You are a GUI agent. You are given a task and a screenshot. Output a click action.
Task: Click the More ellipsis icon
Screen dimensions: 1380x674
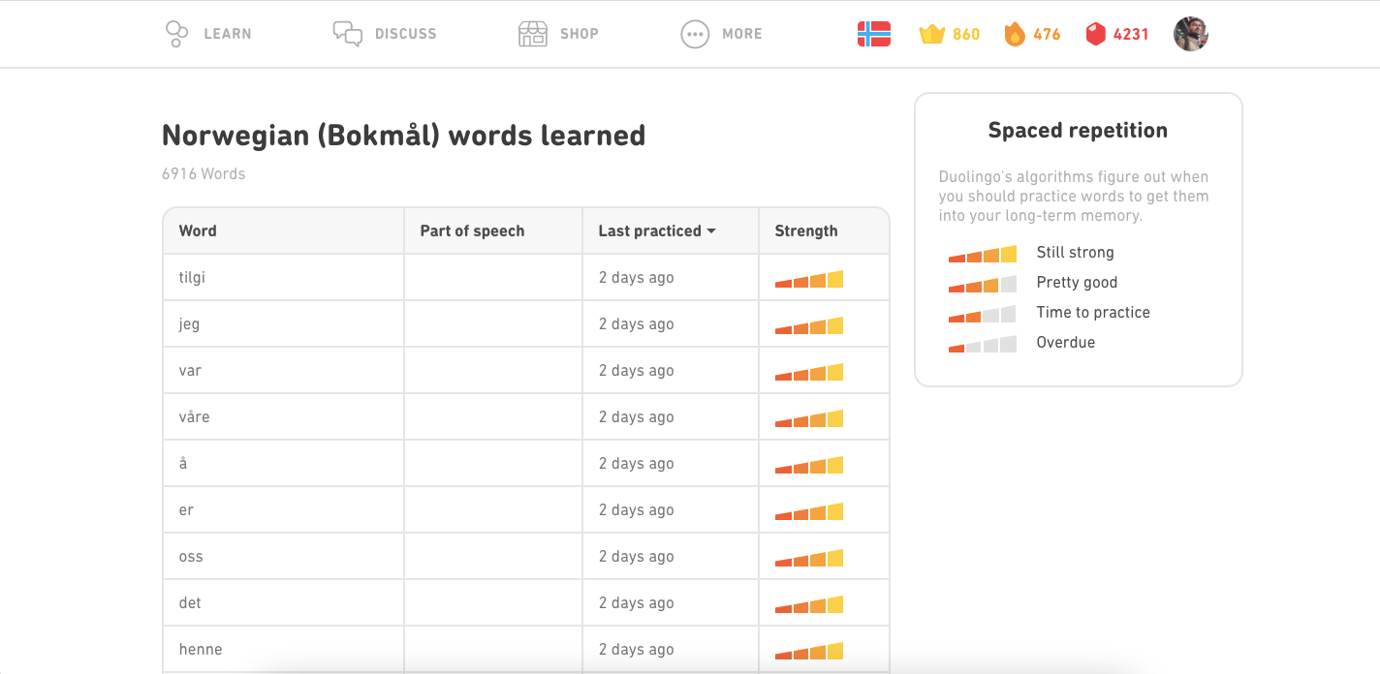click(694, 33)
